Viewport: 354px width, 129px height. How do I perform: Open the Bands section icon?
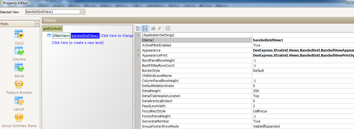pyautogui.click(x=19, y=67)
